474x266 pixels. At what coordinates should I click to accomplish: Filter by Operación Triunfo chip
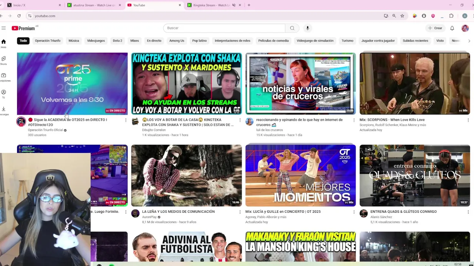47,41
